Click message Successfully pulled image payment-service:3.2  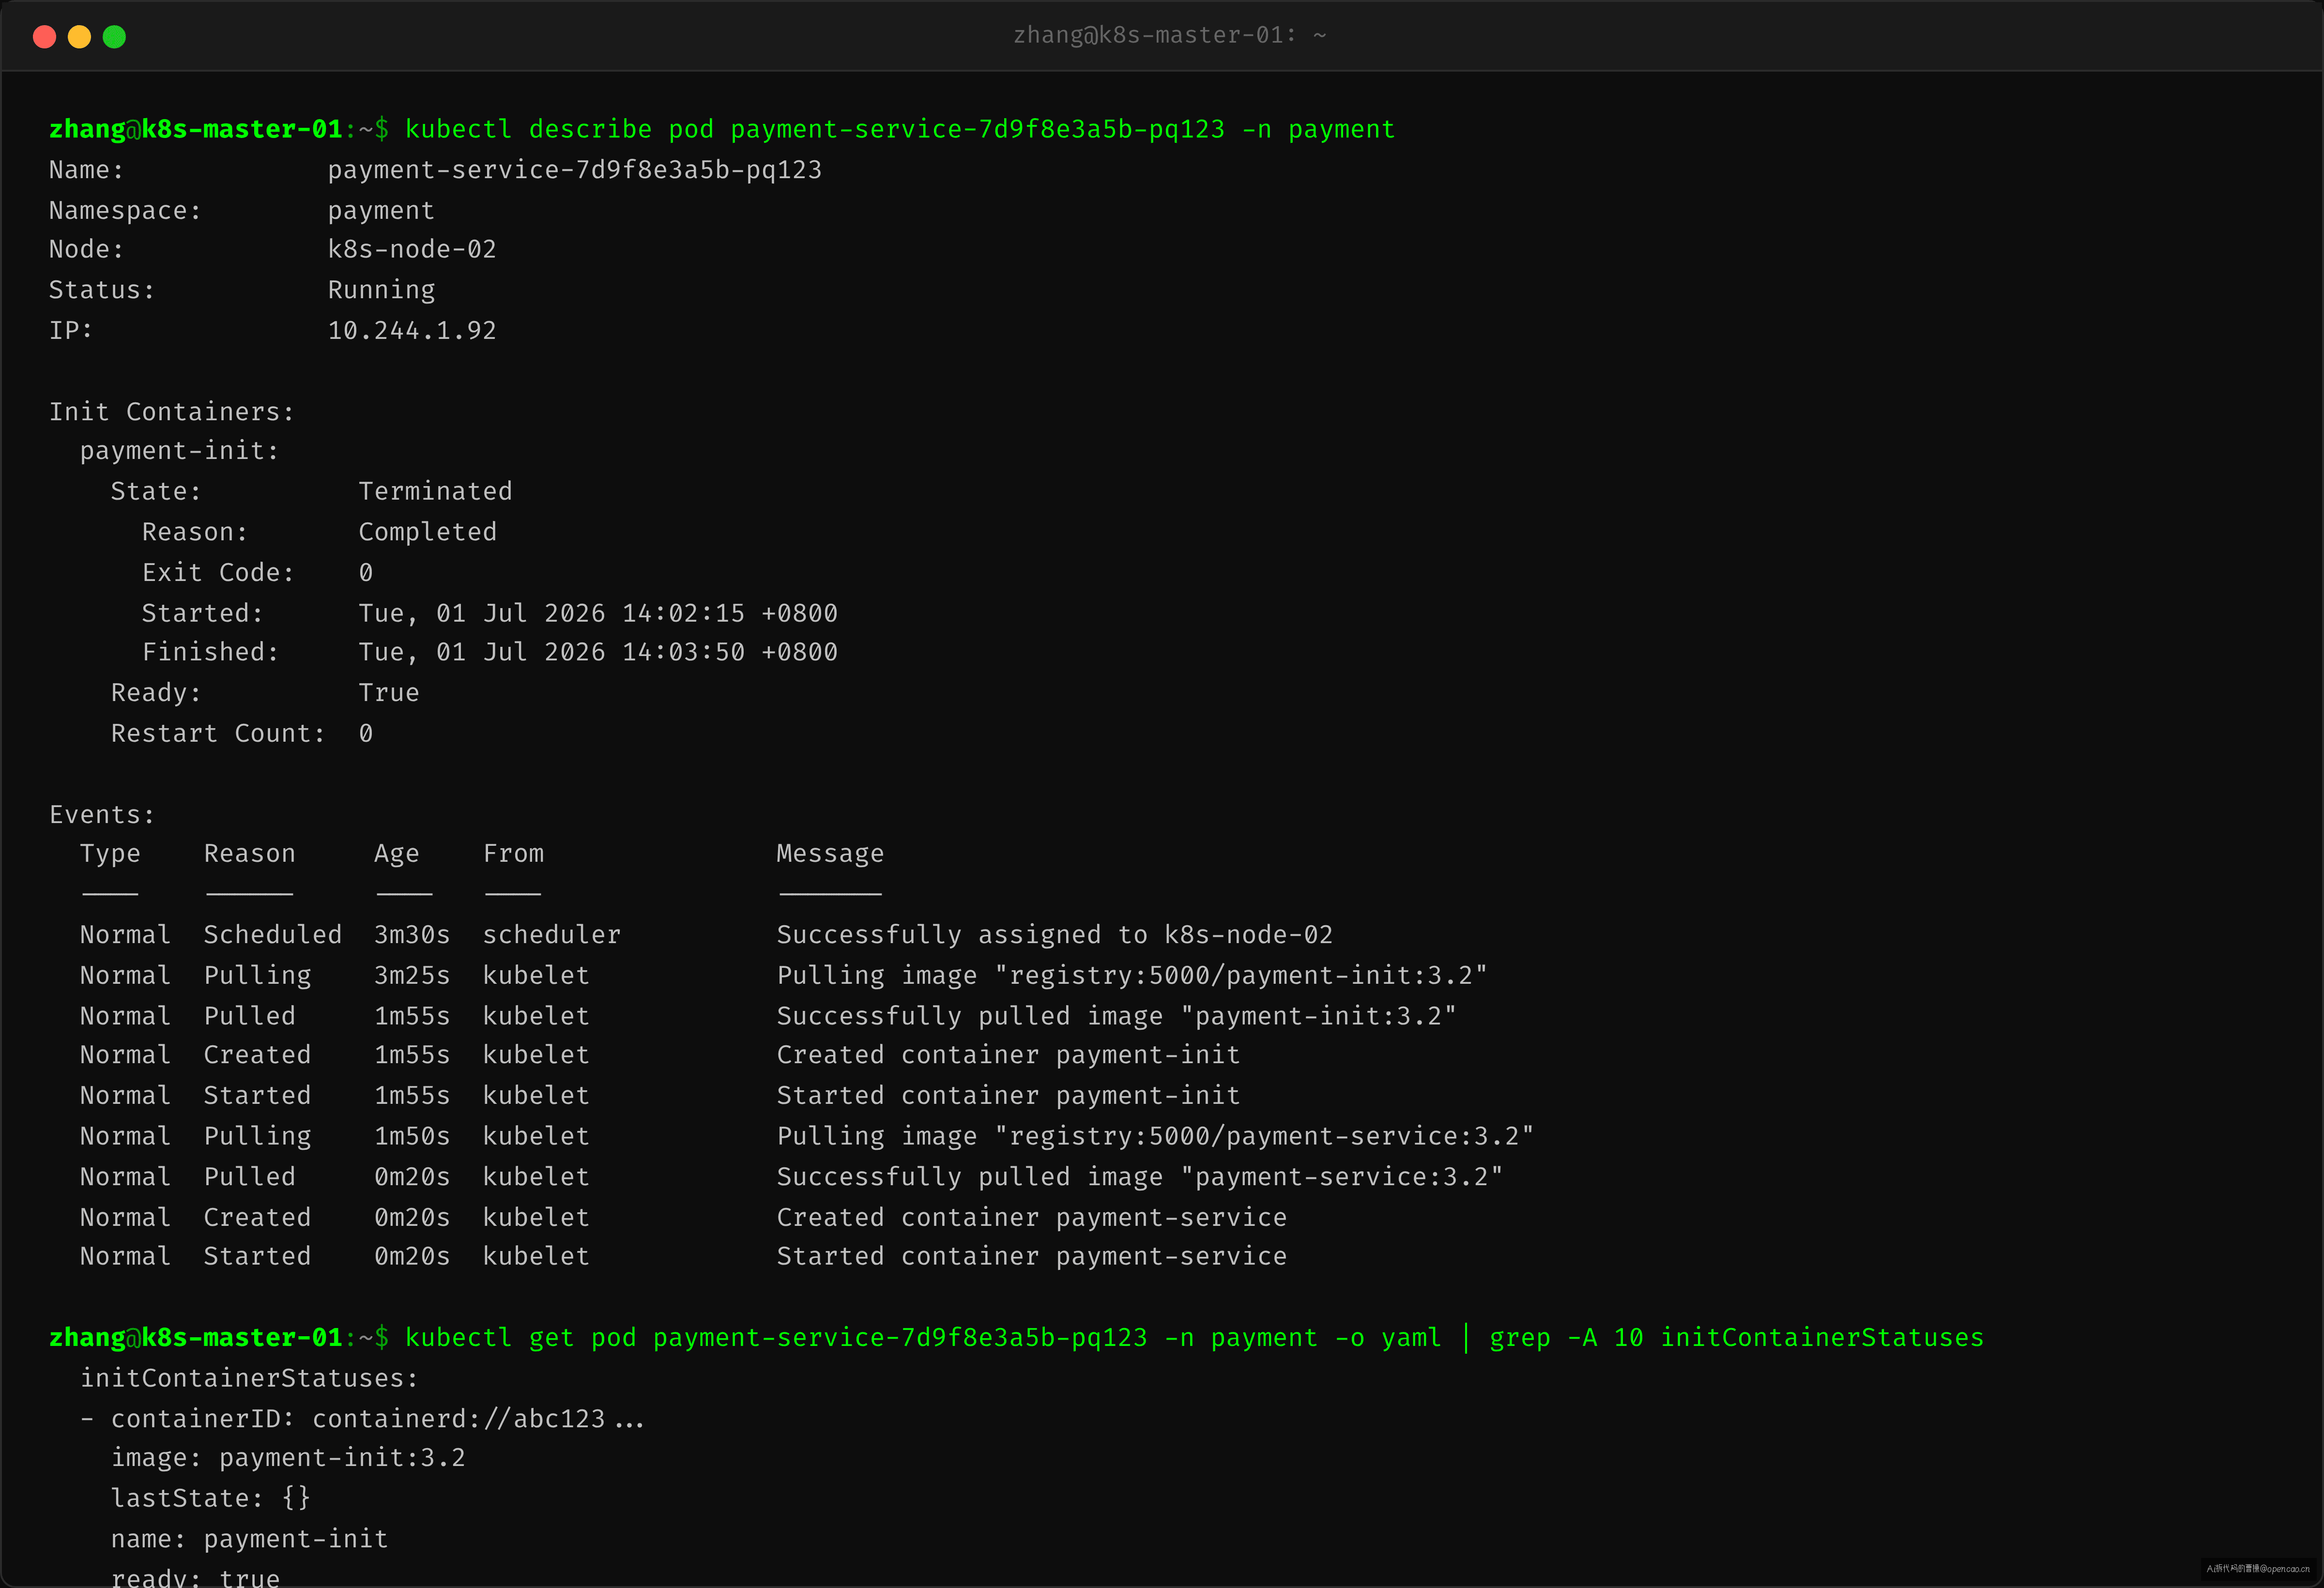(1140, 1177)
